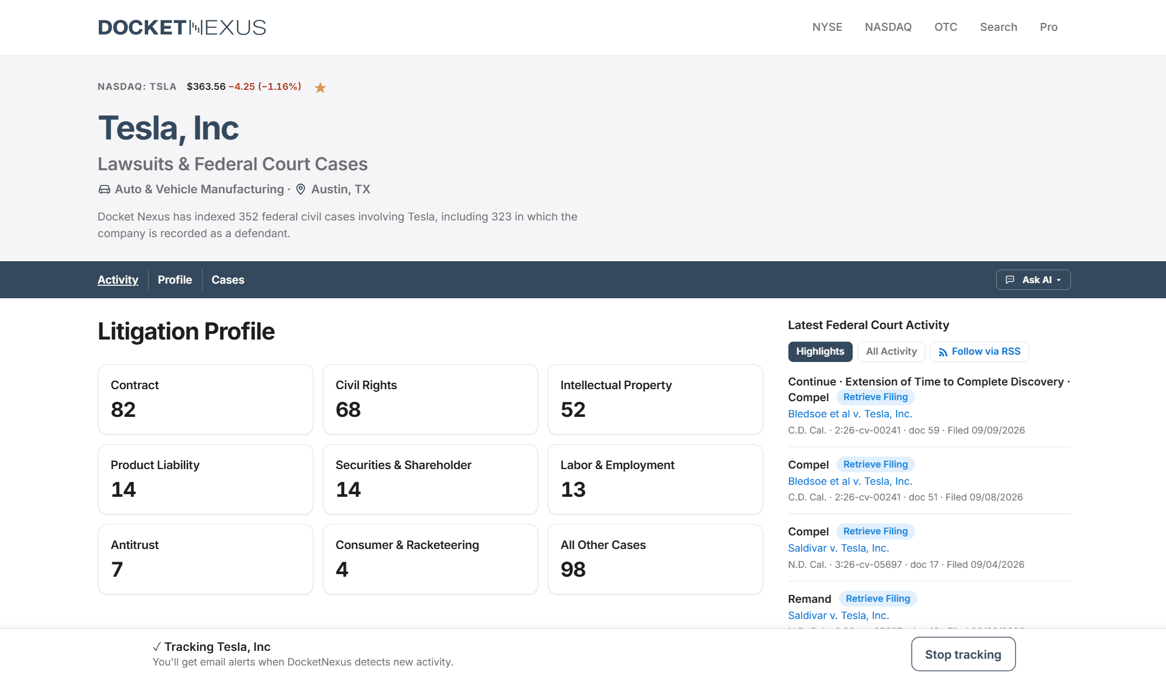Click the car icon beside Auto & Vehicle Manufacturing
Image resolution: width=1166 pixels, height=677 pixels.
pyautogui.click(x=104, y=189)
